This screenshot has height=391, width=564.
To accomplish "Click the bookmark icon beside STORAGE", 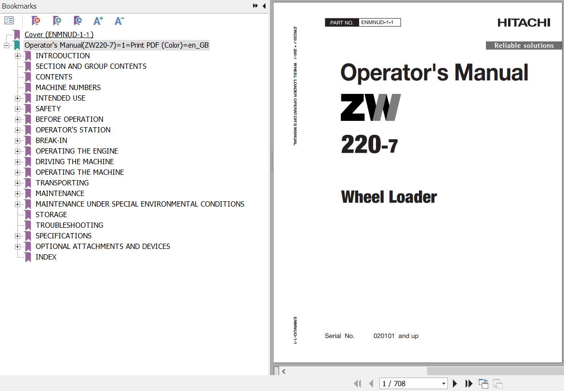I will 27,215.
